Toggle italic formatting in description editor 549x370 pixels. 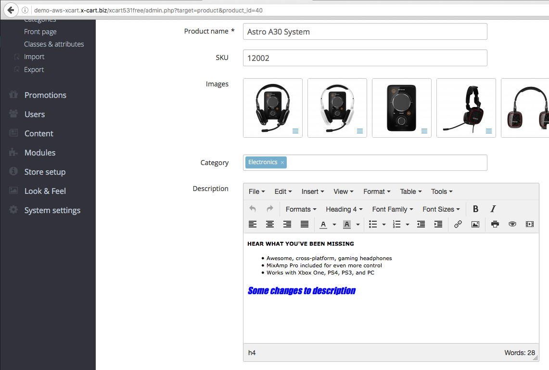click(x=493, y=209)
